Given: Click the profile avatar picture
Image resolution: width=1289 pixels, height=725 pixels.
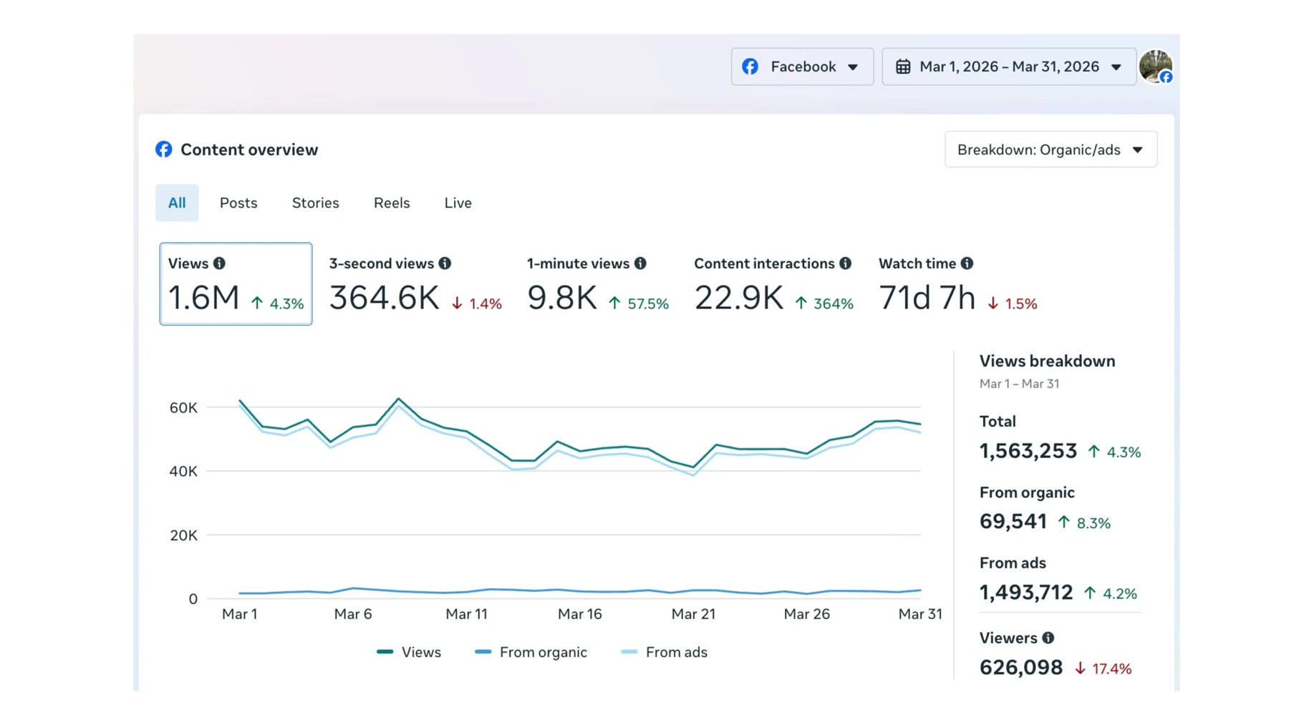Looking at the screenshot, I should (1155, 67).
